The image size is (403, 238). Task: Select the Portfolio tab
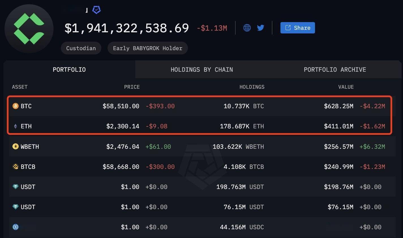pyautogui.click(x=69, y=70)
